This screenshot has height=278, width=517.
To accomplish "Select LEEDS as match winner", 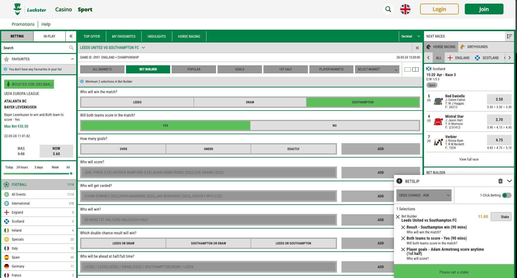I will click(137, 102).
